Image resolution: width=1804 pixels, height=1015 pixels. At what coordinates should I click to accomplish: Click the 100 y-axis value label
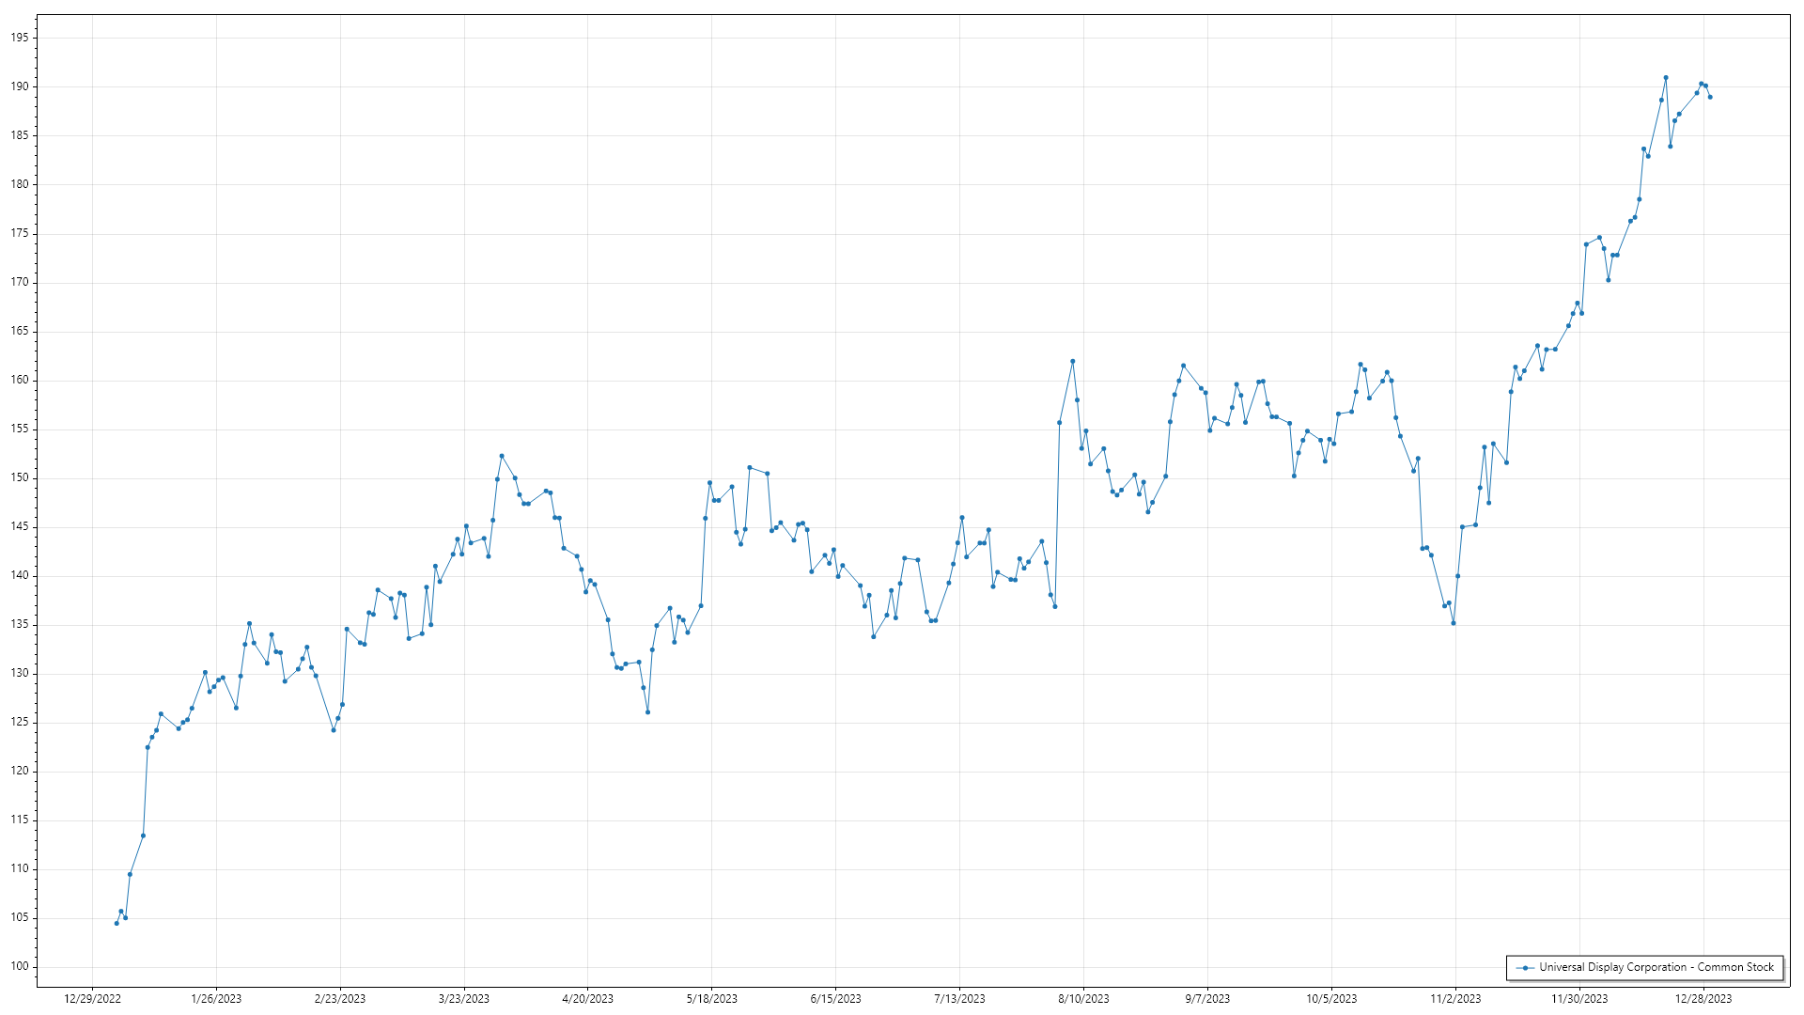pyautogui.click(x=20, y=966)
